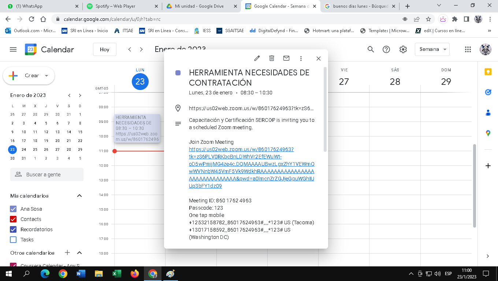Click the email guests envelope icon

[286, 59]
